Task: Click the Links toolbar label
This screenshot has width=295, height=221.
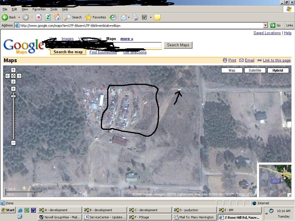Action: (290, 25)
